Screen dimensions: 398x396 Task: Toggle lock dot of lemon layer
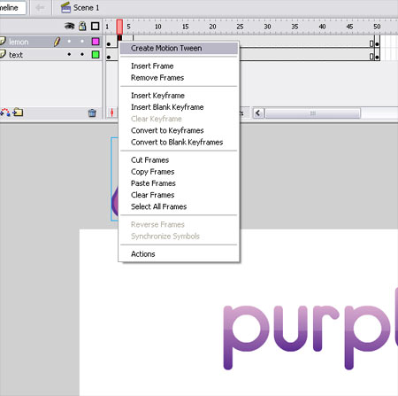(82, 42)
